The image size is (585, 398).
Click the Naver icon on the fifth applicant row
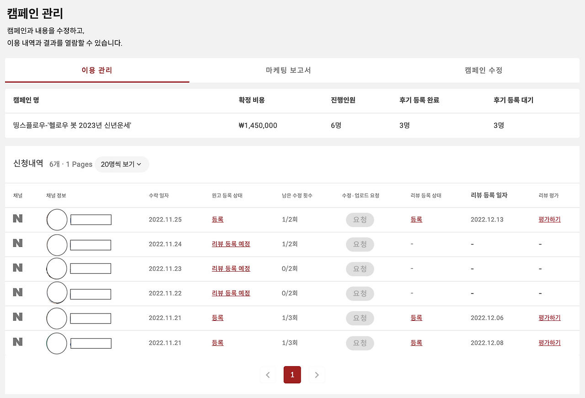17,318
